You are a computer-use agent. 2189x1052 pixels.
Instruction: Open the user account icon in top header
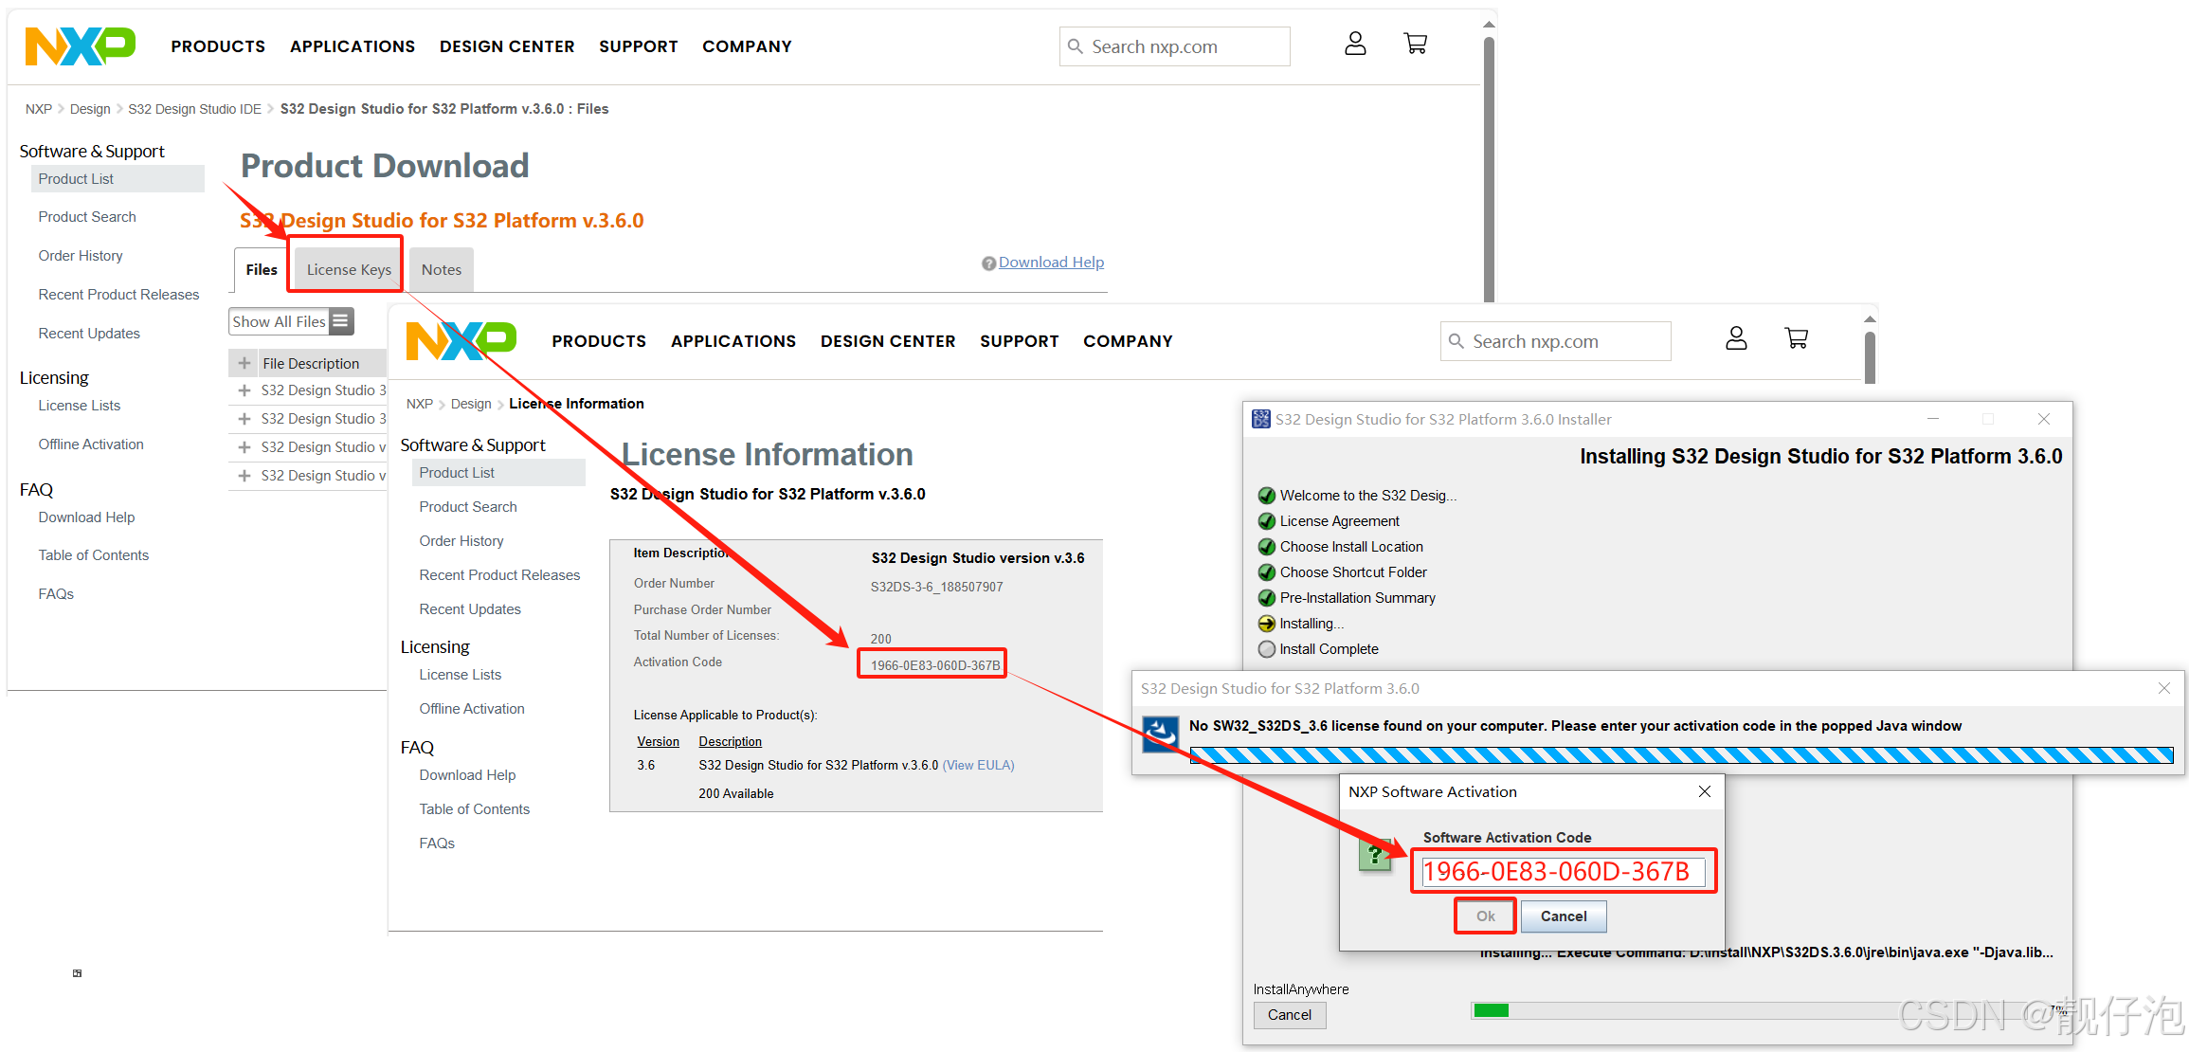[x=1355, y=44]
